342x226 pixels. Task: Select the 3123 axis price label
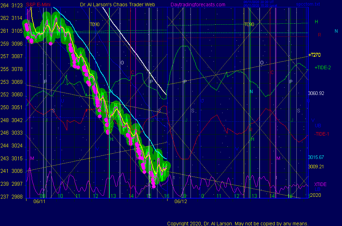pyautogui.click(x=17, y=6)
